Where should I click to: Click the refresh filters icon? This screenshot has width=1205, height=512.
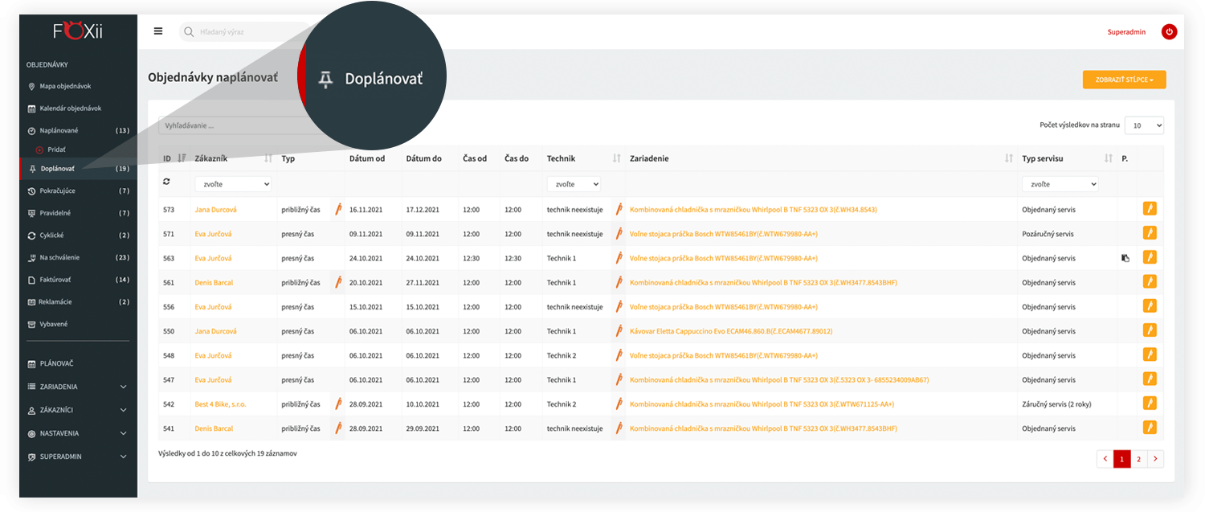pyautogui.click(x=166, y=182)
